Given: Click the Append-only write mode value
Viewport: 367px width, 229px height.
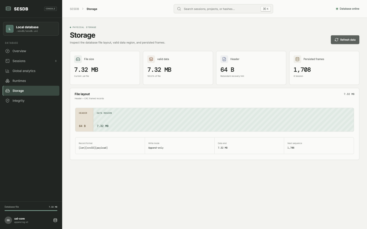Looking at the screenshot, I should pos(156,148).
